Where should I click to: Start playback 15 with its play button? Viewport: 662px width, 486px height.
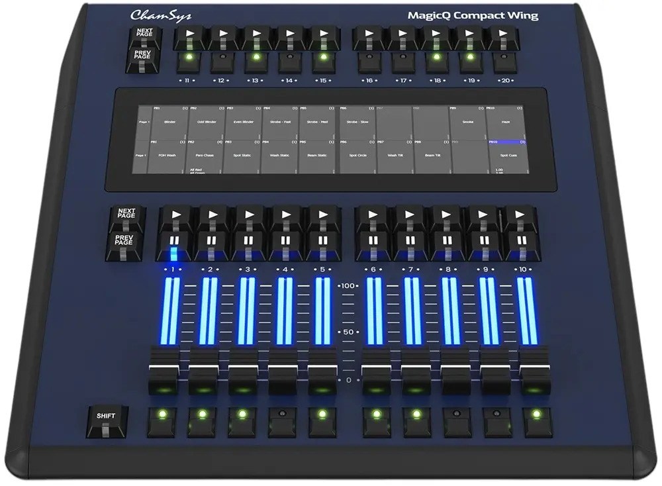[x=324, y=38]
